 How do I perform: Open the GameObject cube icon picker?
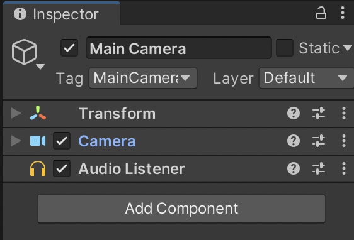coord(28,54)
